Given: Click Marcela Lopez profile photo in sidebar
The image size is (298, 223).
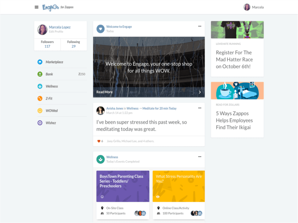Looking at the screenshot, I should [42, 30].
